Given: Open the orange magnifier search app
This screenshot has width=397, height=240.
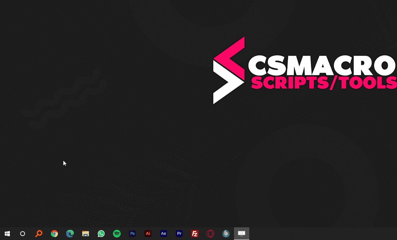Looking at the screenshot, I should point(39,234).
